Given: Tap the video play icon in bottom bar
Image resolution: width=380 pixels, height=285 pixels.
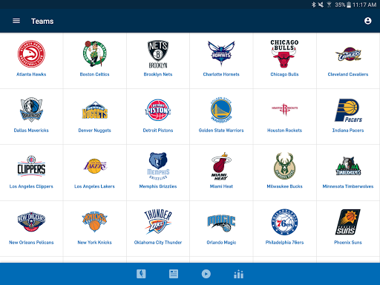Looking at the screenshot, I should [x=206, y=274].
